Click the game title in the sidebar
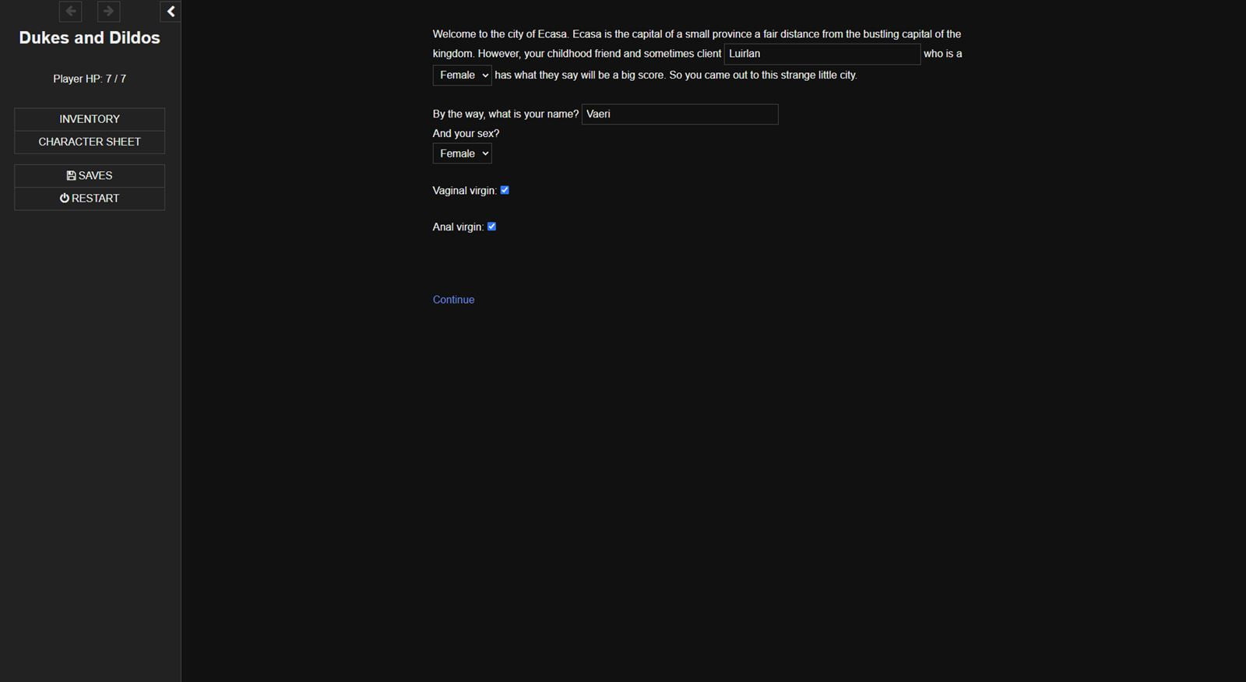The height and width of the screenshot is (682, 1246). click(90, 38)
